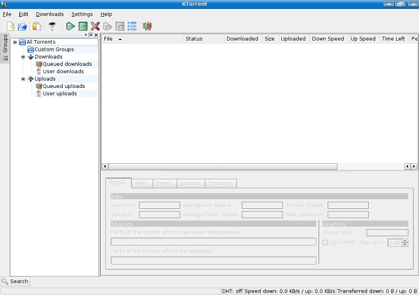Click the Open torrent folder icon
The image size is (419, 295).
23,26
